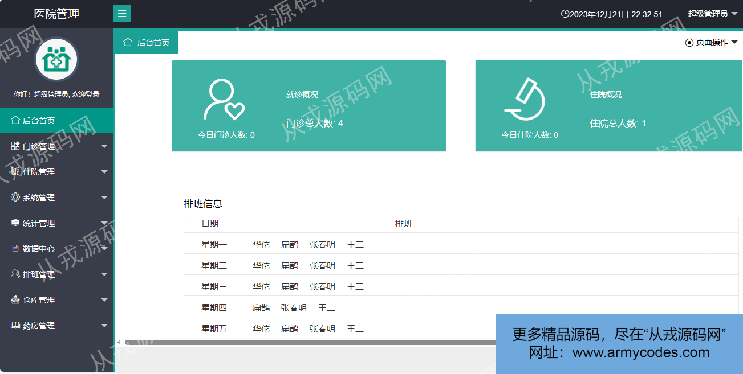Click the 仓库管理 warehouse icon
The height and width of the screenshot is (374, 743).
point(15,300)
